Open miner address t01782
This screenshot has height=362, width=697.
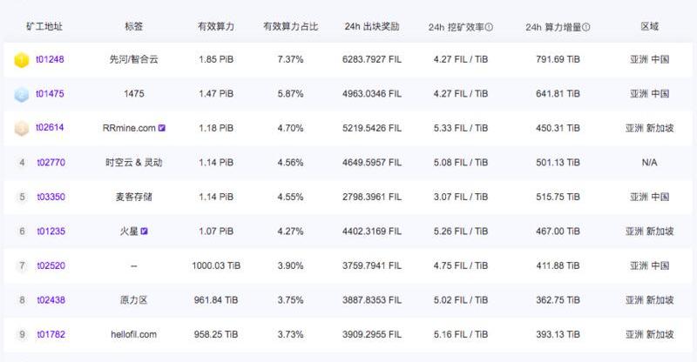pos(51,334)
